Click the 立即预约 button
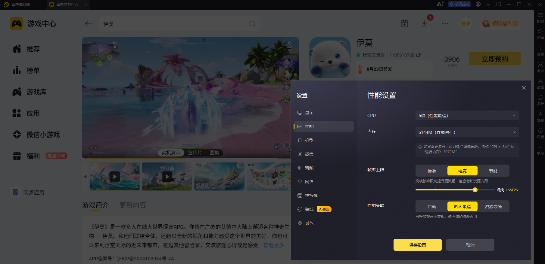This screenshot has height=264, width=545. [495, 59]
